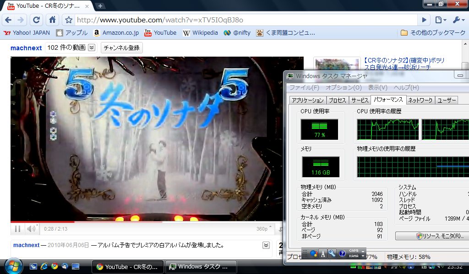Click the memory 1.16 GB meter

(x=321, y=167)
